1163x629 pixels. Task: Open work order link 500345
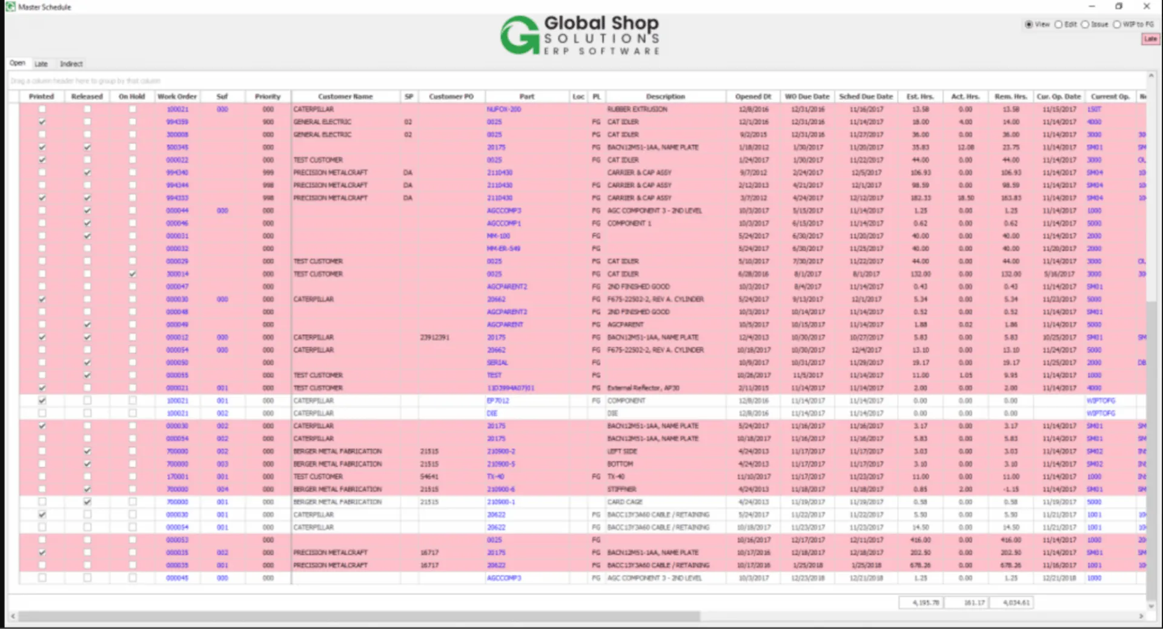point(177,147)
